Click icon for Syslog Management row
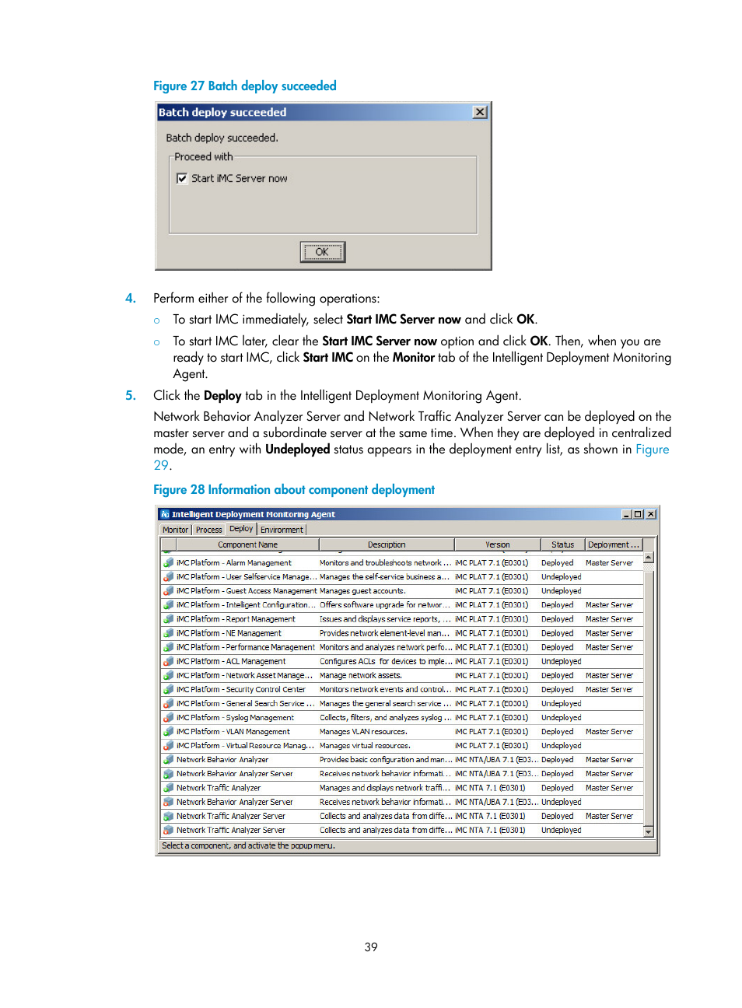742x1008 pixels. [168, 717]
